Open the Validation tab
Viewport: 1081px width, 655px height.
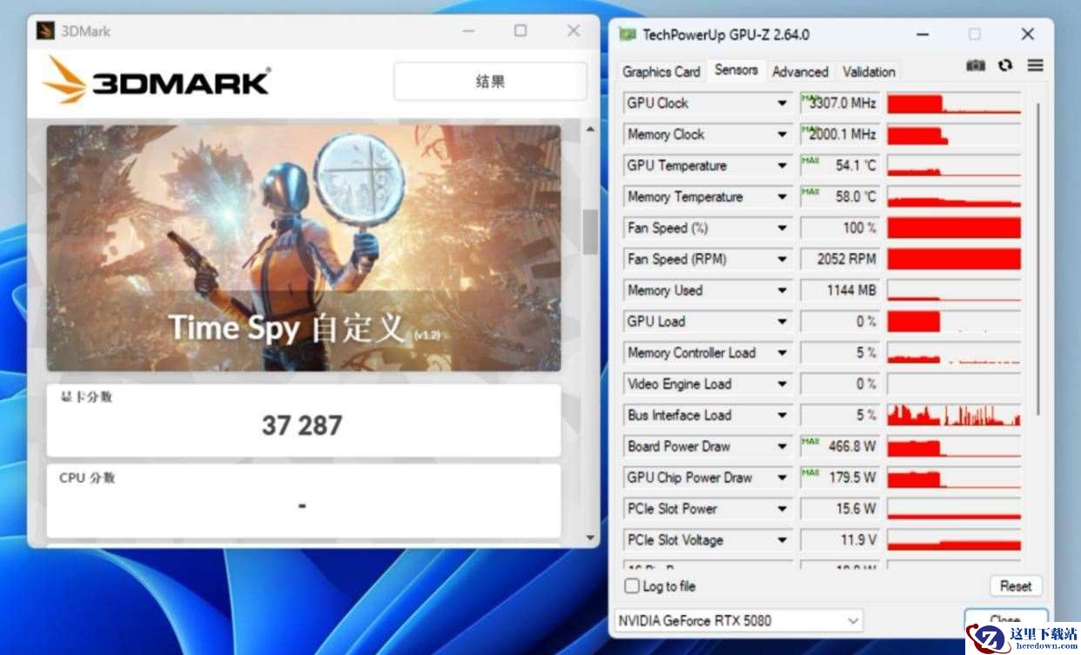(x=868, y=71)
